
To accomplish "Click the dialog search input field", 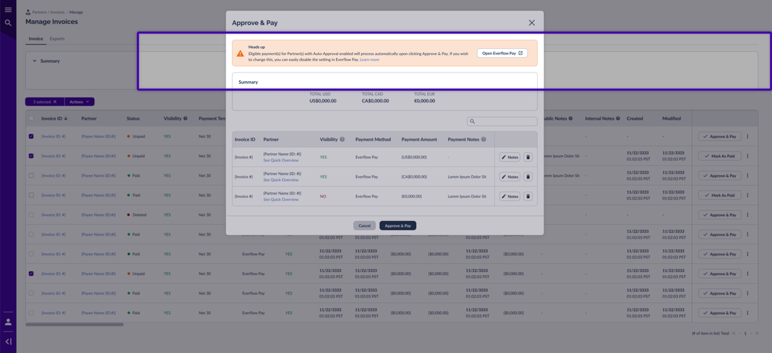I will [x=501, y=121].
